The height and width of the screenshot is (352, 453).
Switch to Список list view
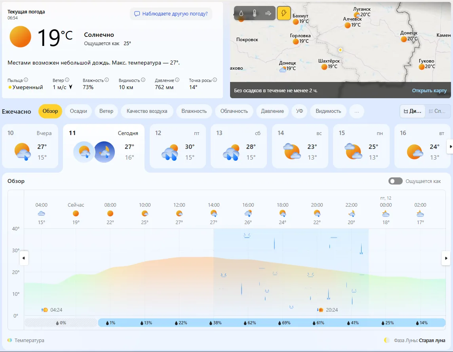point(437,111)
